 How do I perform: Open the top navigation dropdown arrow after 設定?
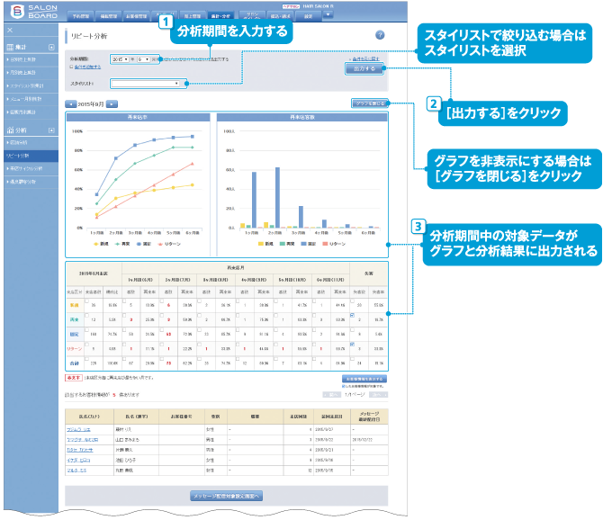(x=328, y=15)
